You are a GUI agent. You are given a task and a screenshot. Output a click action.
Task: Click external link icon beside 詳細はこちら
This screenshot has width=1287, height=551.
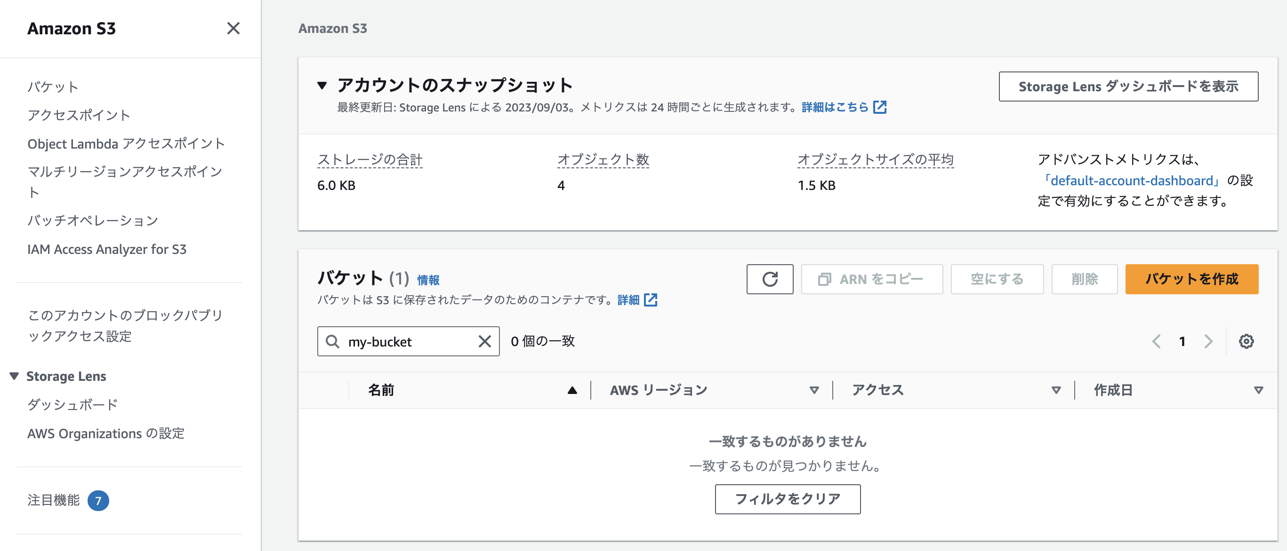[880, 107]
